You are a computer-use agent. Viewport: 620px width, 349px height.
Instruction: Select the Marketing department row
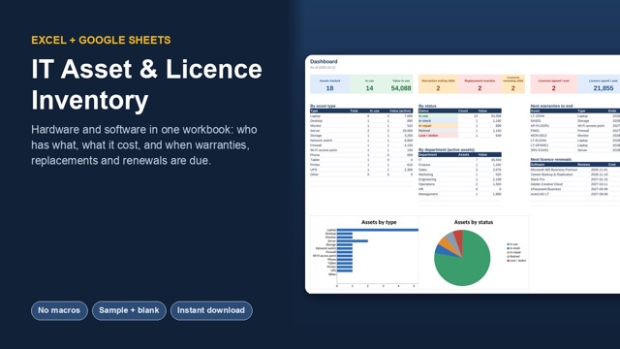point(460,174)
